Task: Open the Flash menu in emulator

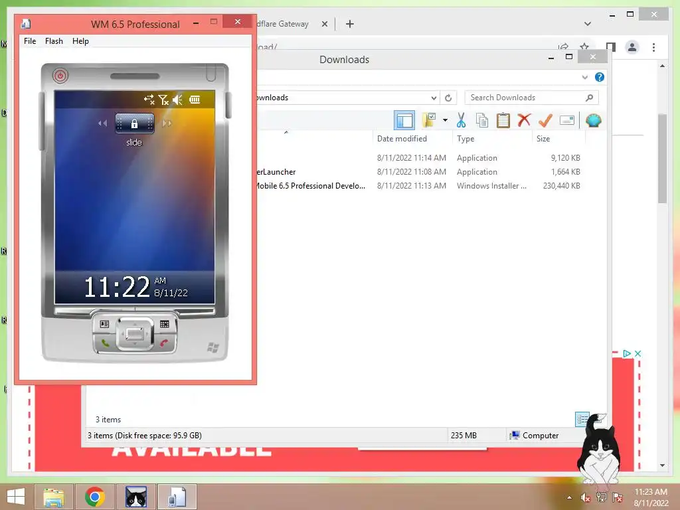Action: click(54, 41)
